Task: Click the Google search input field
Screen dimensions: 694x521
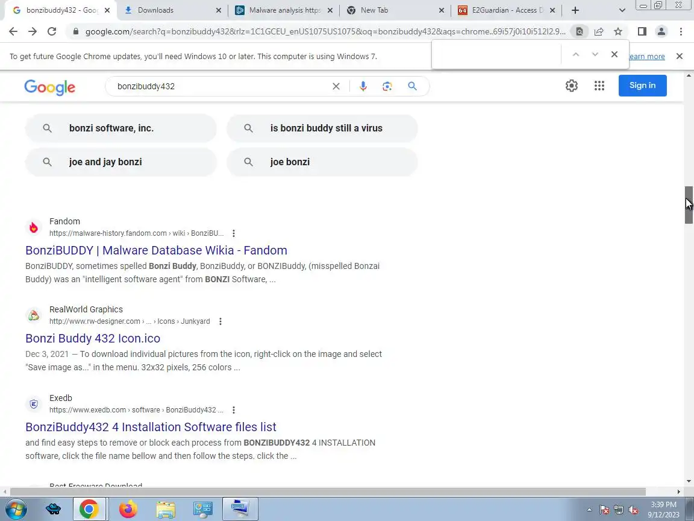Action: point(221,86)
